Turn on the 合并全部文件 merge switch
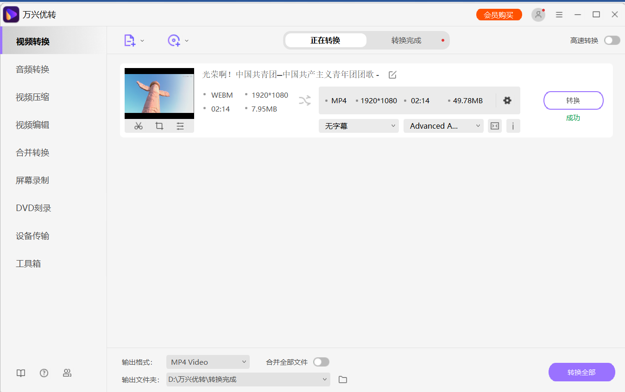This screenshot has height=392, width=625. pyautogui.click(x=321, y=362)
